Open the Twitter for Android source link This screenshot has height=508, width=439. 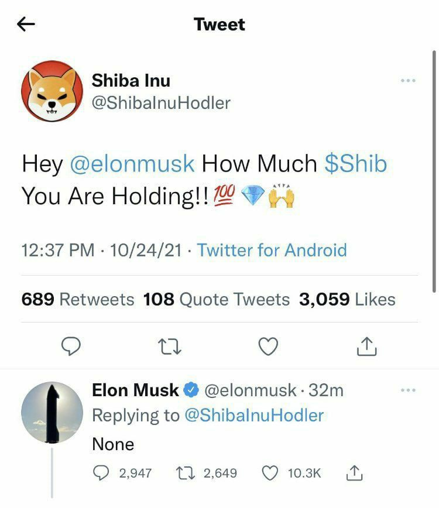tap(272, 250)
